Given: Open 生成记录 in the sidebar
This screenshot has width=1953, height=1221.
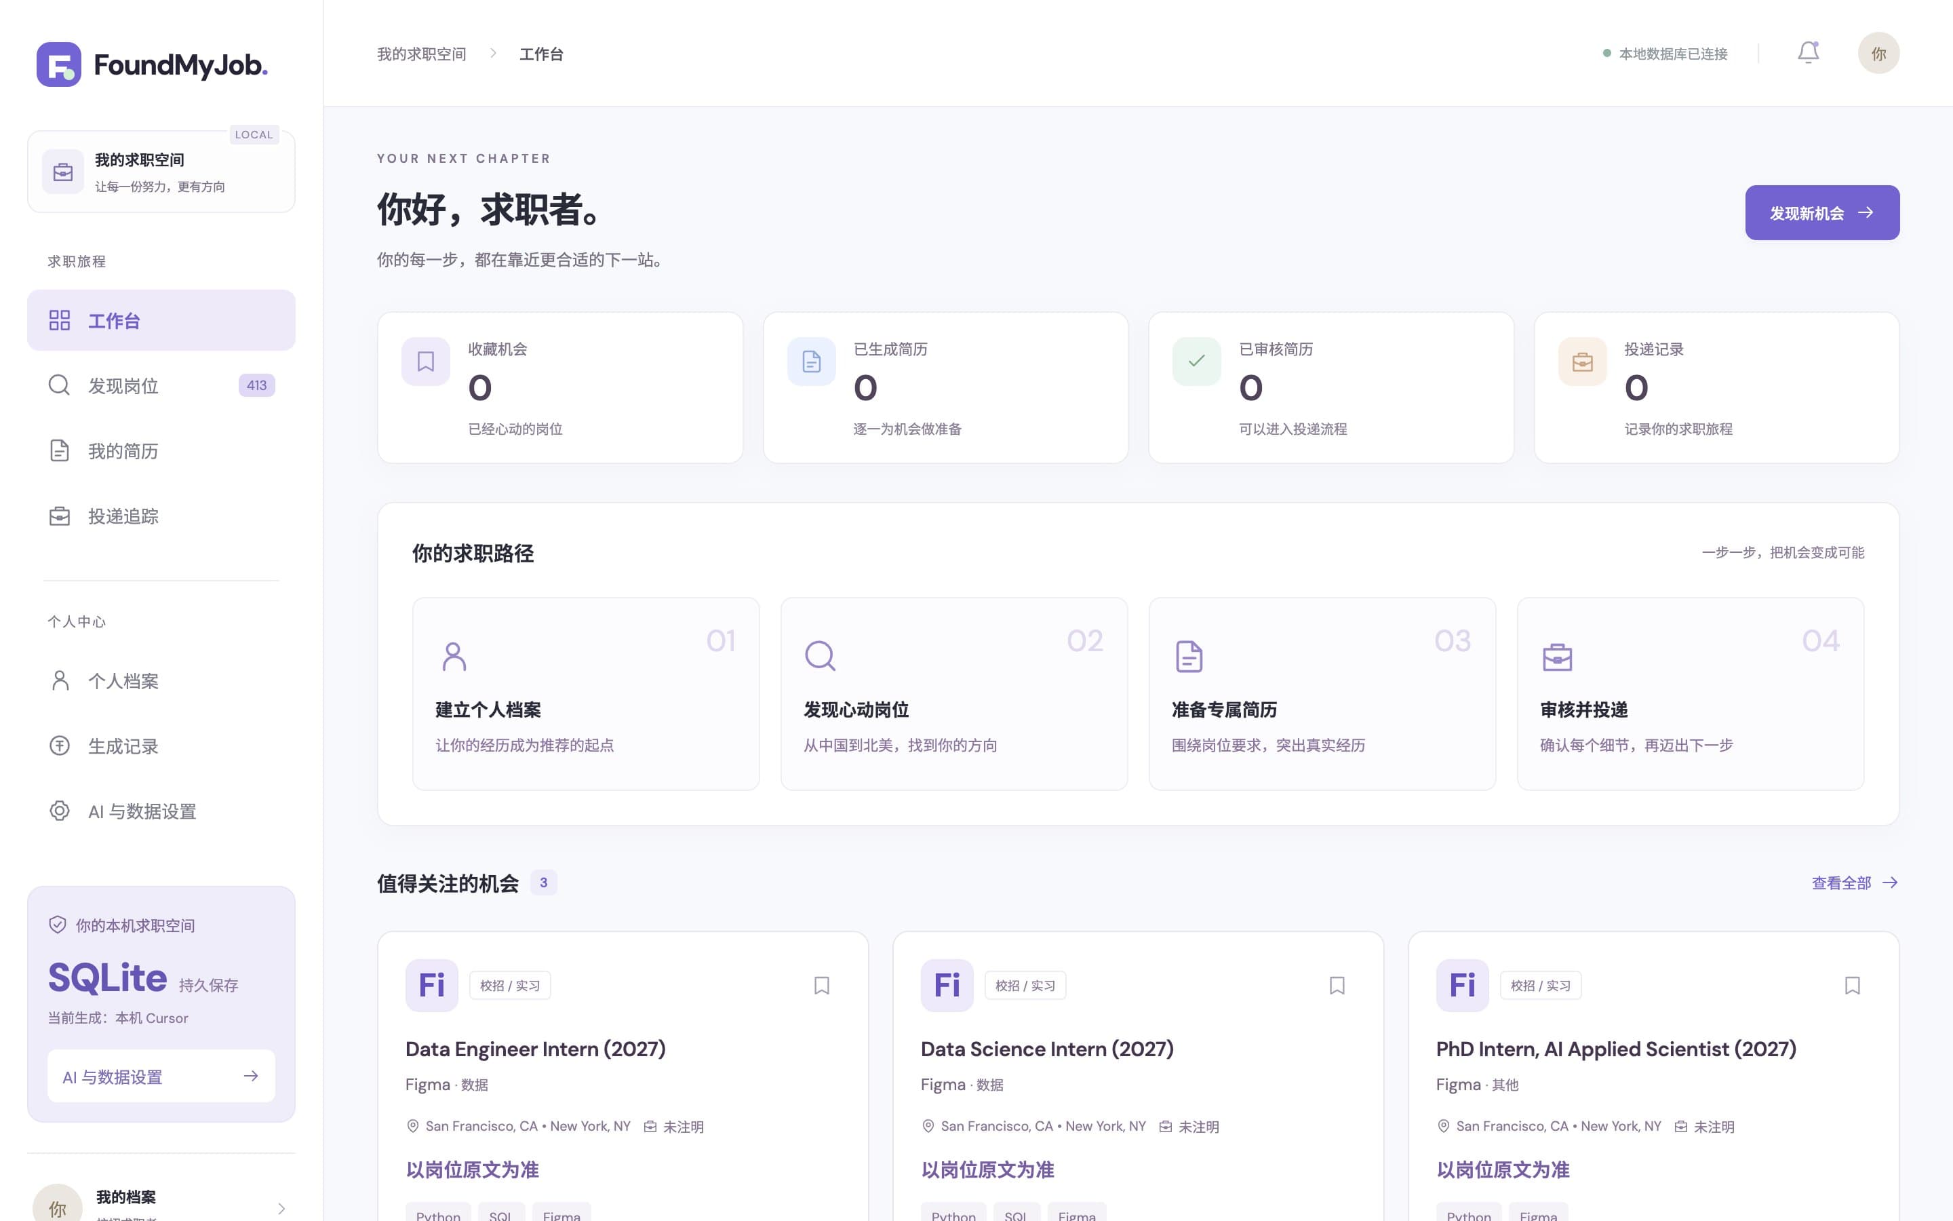Looking at the screenshot, I should [x=161, y=746].
